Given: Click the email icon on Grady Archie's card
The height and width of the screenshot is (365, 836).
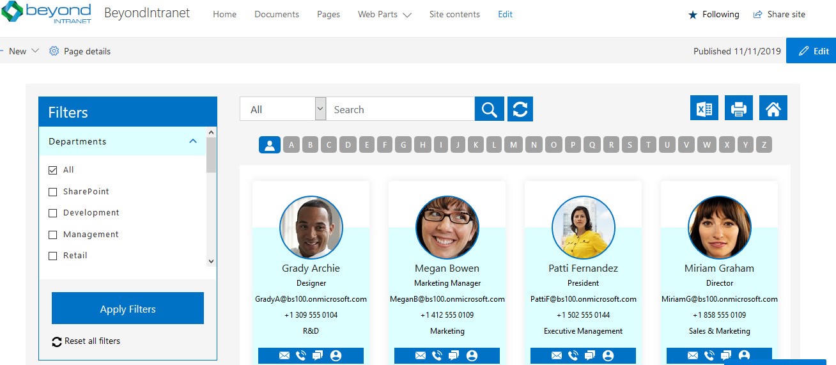Looking at the screenshot, I should pos(284,355).
